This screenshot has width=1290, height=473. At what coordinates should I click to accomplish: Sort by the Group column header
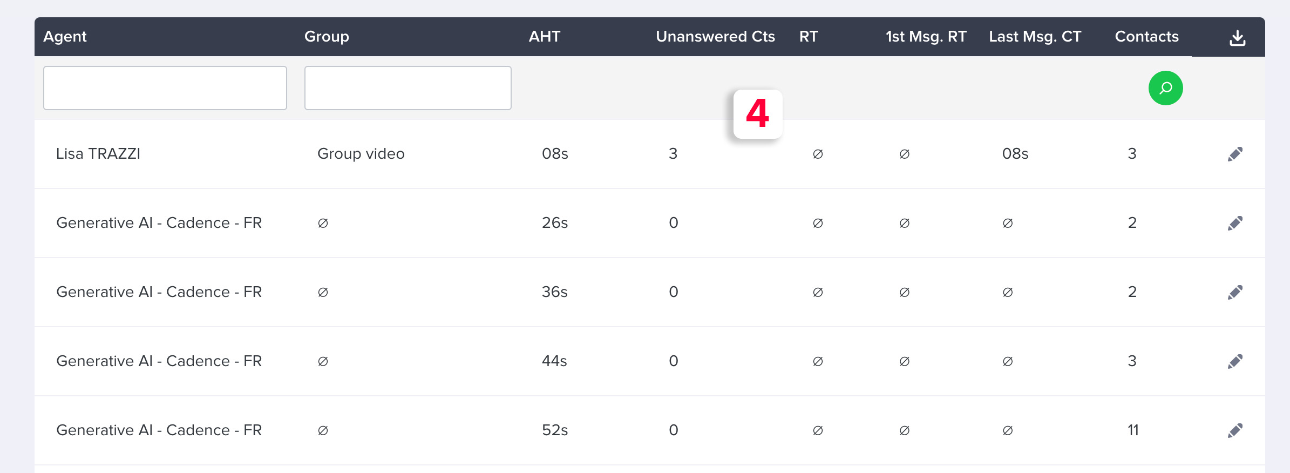327,36
